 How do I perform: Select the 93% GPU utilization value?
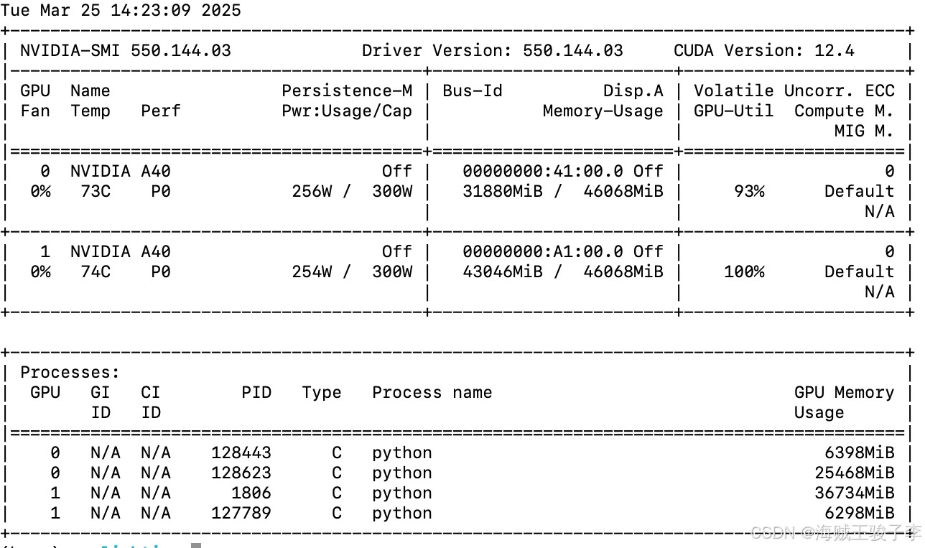click(749, 192)
